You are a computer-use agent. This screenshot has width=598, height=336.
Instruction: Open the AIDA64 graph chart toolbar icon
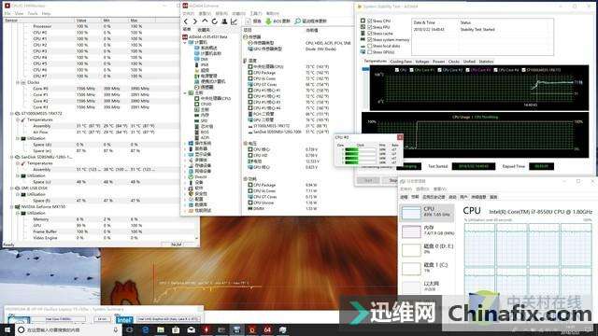234,21
